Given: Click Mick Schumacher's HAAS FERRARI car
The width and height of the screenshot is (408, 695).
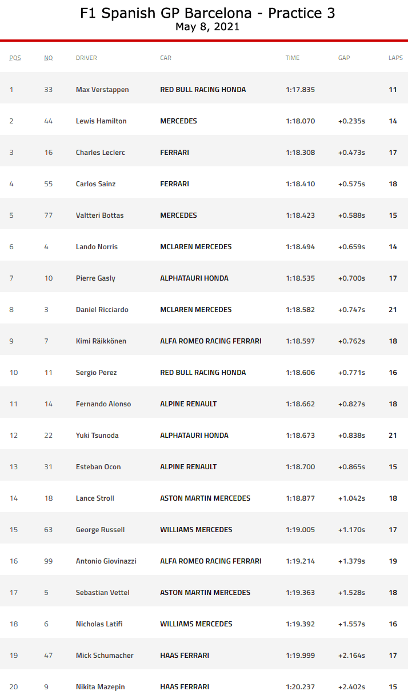Looking at the screenshot, I should click(x=185, y=656).
